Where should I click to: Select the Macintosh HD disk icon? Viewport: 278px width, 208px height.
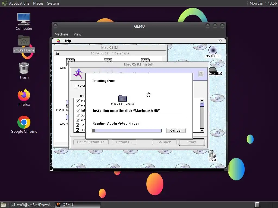(213, 70)
